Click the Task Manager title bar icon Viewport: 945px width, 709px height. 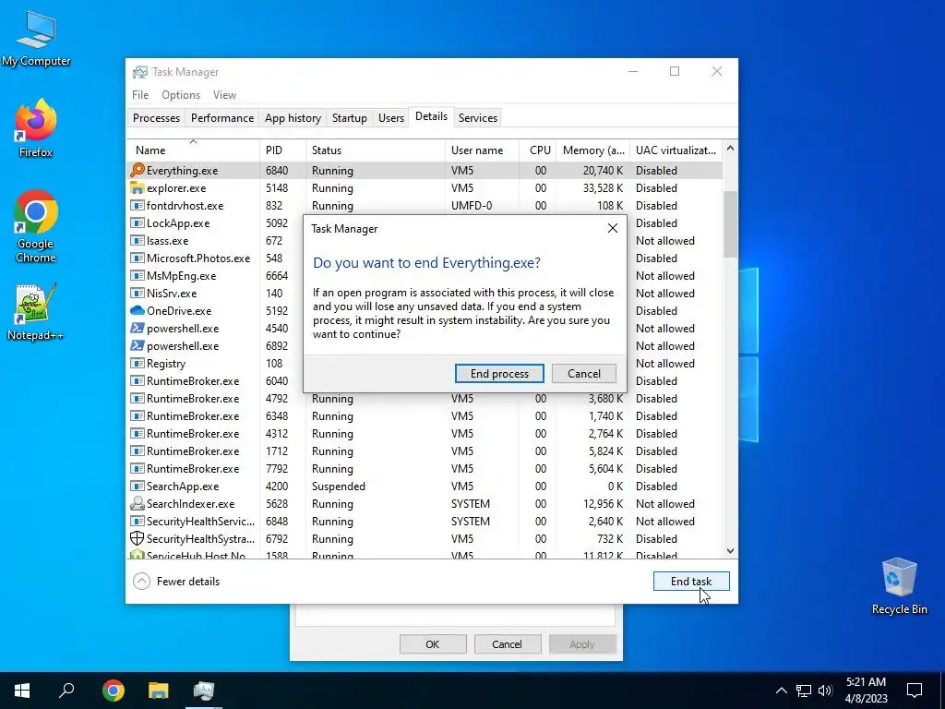(x=140, y=72)
